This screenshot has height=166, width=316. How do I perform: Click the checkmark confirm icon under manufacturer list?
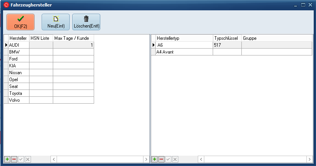click(x=21, y=159)
